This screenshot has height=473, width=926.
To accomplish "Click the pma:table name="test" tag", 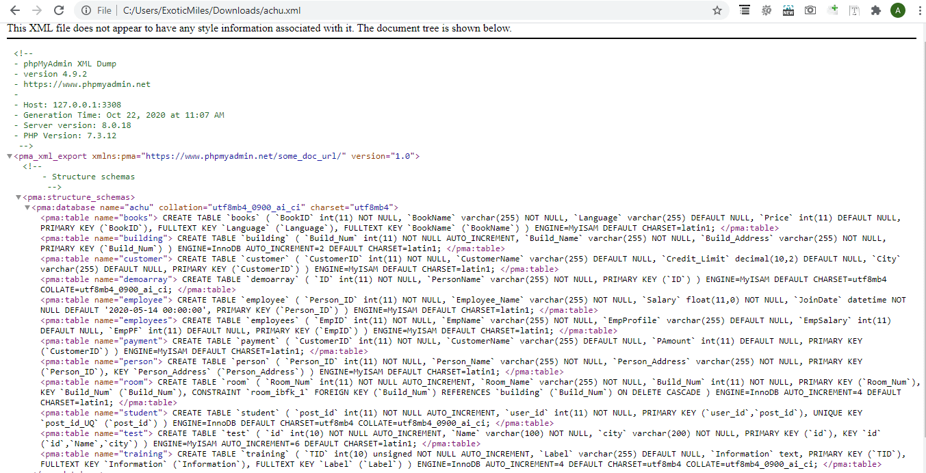I will point(98,433).
